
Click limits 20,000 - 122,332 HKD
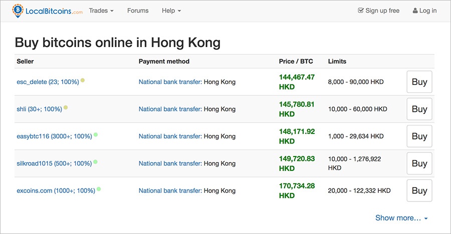pyautogui.click(x=359, y=190)
